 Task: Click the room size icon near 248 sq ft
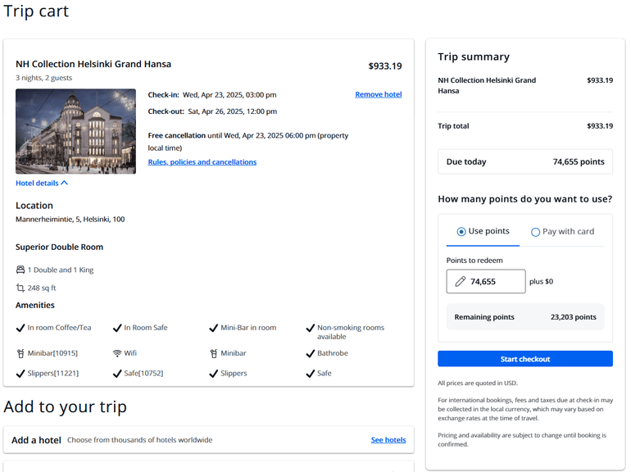point(20,288)
